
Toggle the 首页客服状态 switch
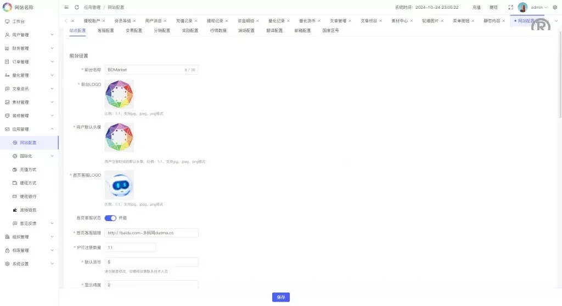110,218
